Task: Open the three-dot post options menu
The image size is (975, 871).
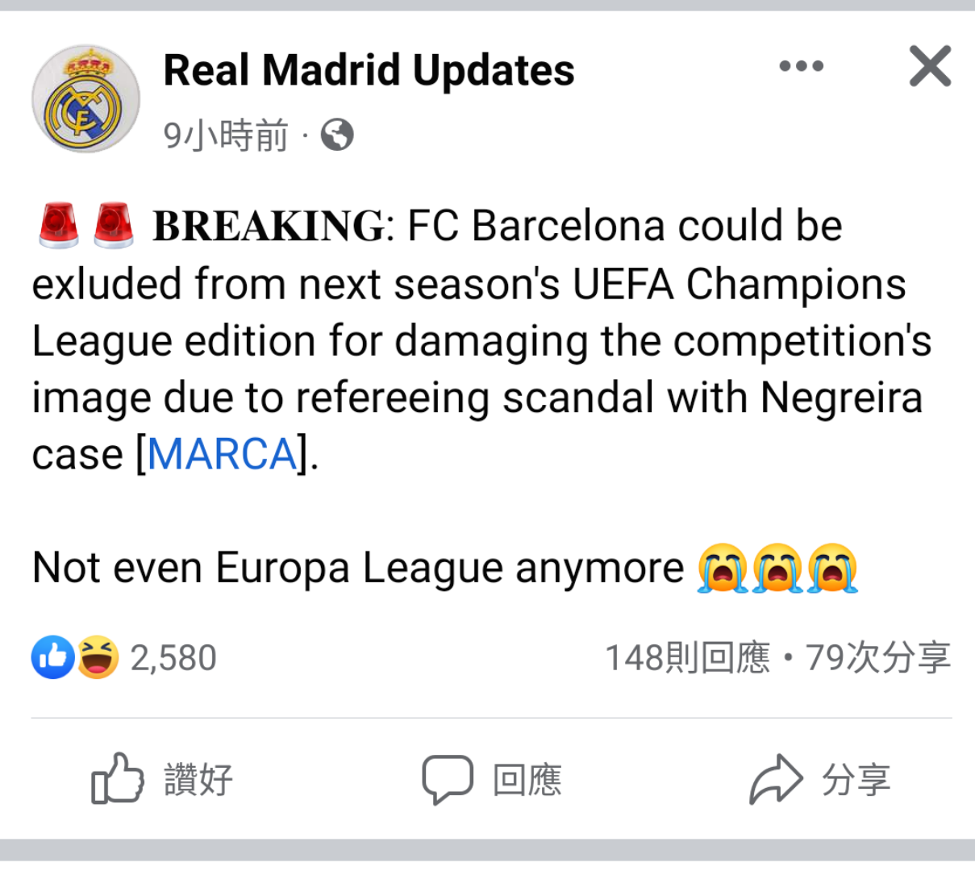Action: [x=802, y=66]
